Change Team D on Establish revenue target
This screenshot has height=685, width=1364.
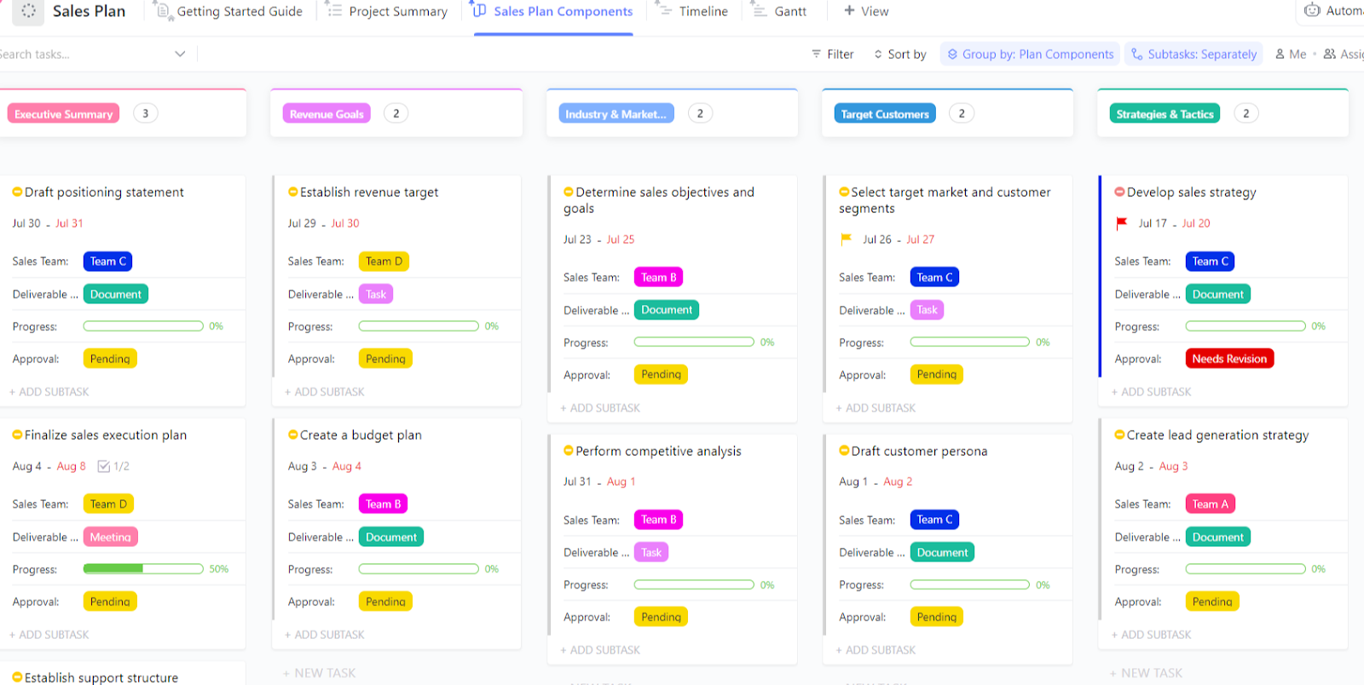click(384, 262)
